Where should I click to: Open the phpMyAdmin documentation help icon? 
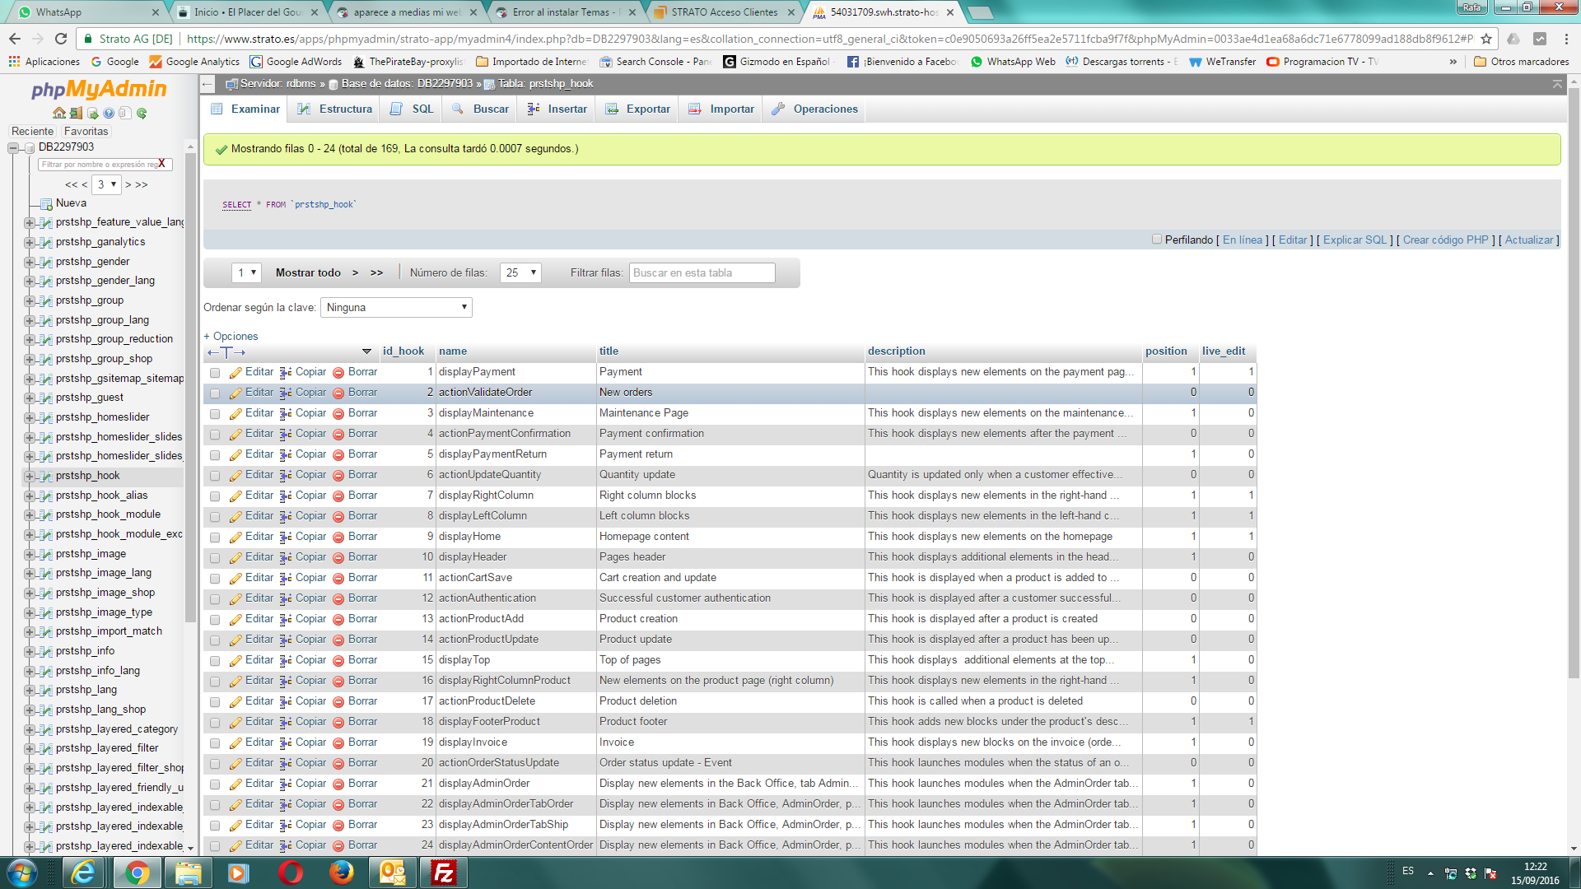pyautogui.click(x=109, y=114)
